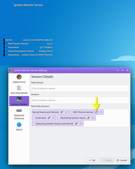135x169 pixels.
Task: Click the settings window title bar icon
Action: click(11, 70)
